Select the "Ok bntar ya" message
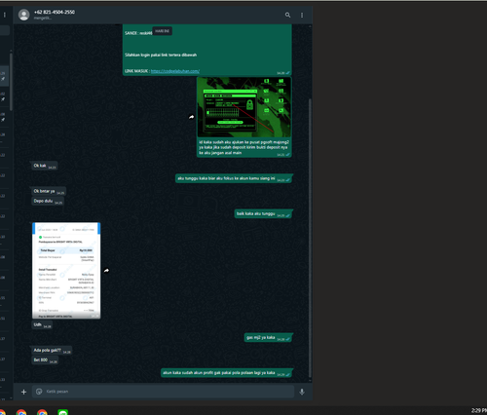Screen dimensions: 487x415 (x=49, y=191)
